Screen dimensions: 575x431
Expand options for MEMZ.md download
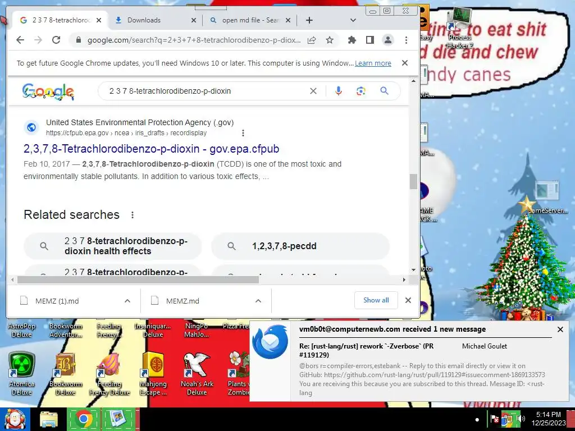tap(258, 301)
